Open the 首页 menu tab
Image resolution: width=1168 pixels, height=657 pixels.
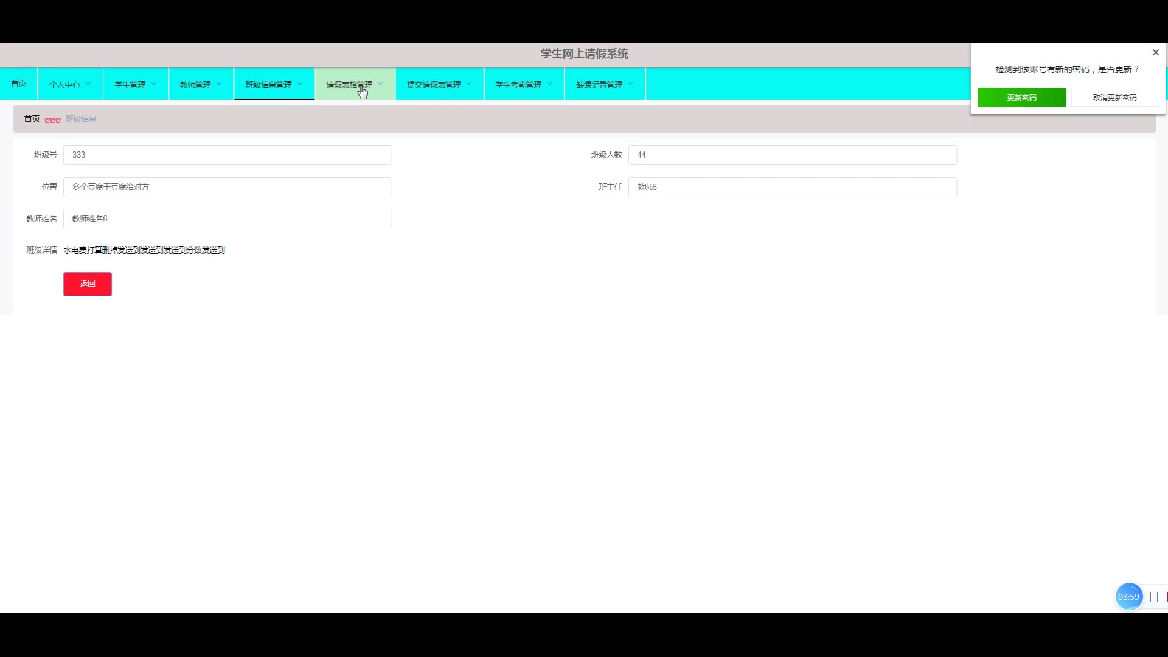click(19, 83)
